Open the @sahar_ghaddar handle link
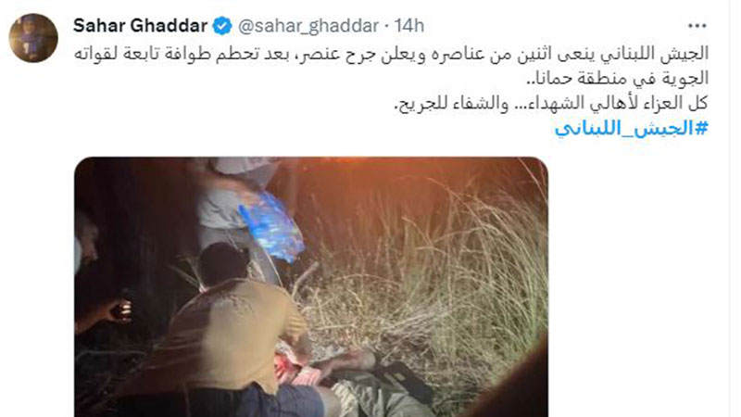This screenshot has height=417, width=741. [308, 26]
